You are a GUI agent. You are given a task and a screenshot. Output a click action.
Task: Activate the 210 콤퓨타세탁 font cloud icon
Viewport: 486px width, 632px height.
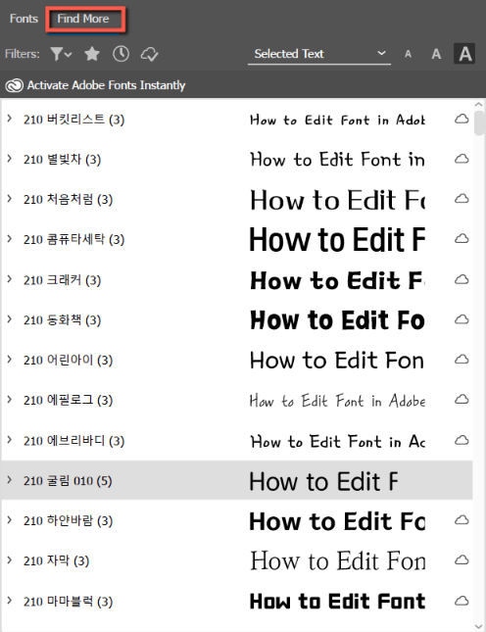462,239
